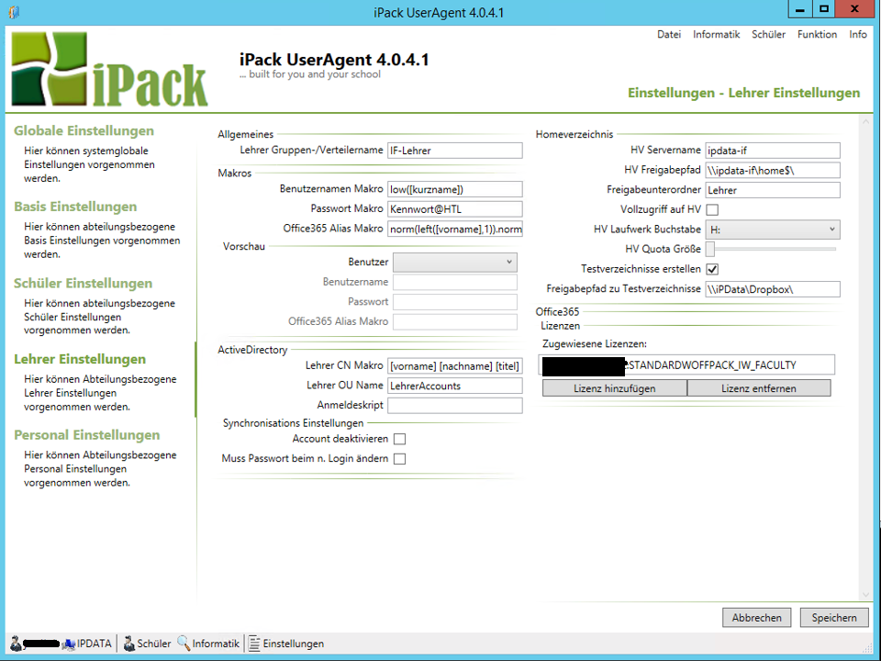
Task: Click the Informatik magnifier icon
Action: point(184,644)
